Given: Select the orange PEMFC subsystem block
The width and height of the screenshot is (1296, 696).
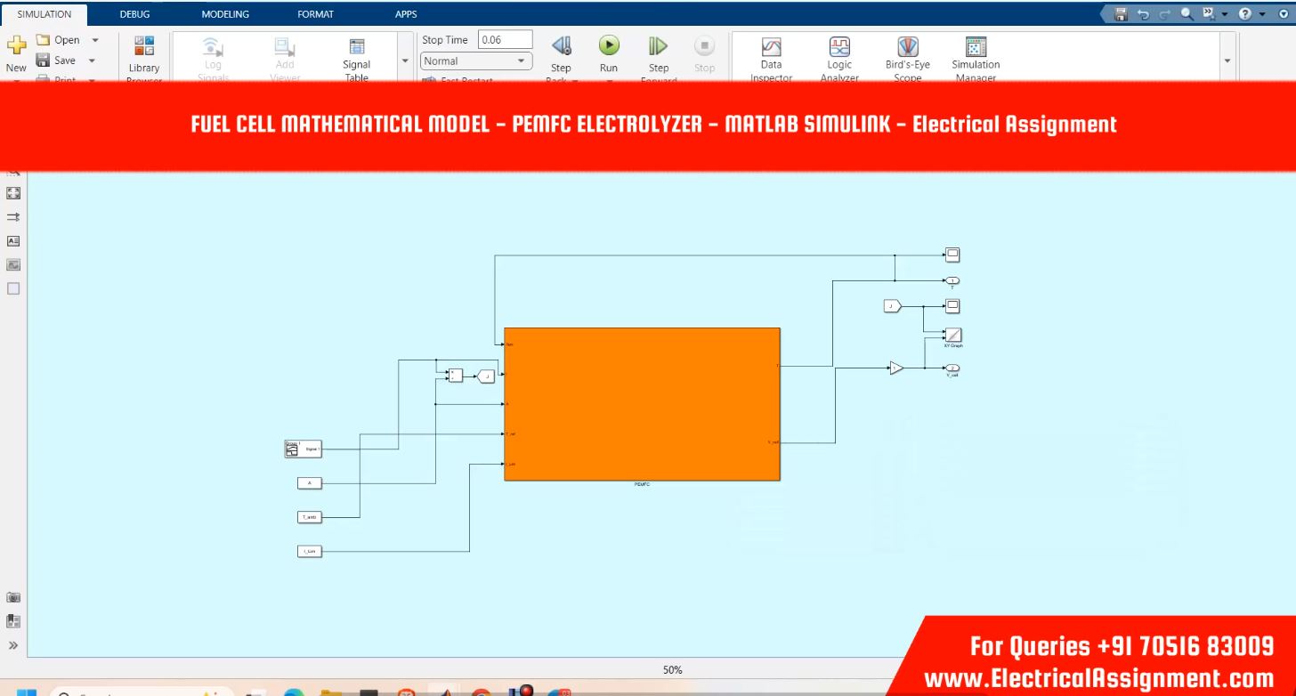Looking at the screenshot, I should (x=642, y=404).
